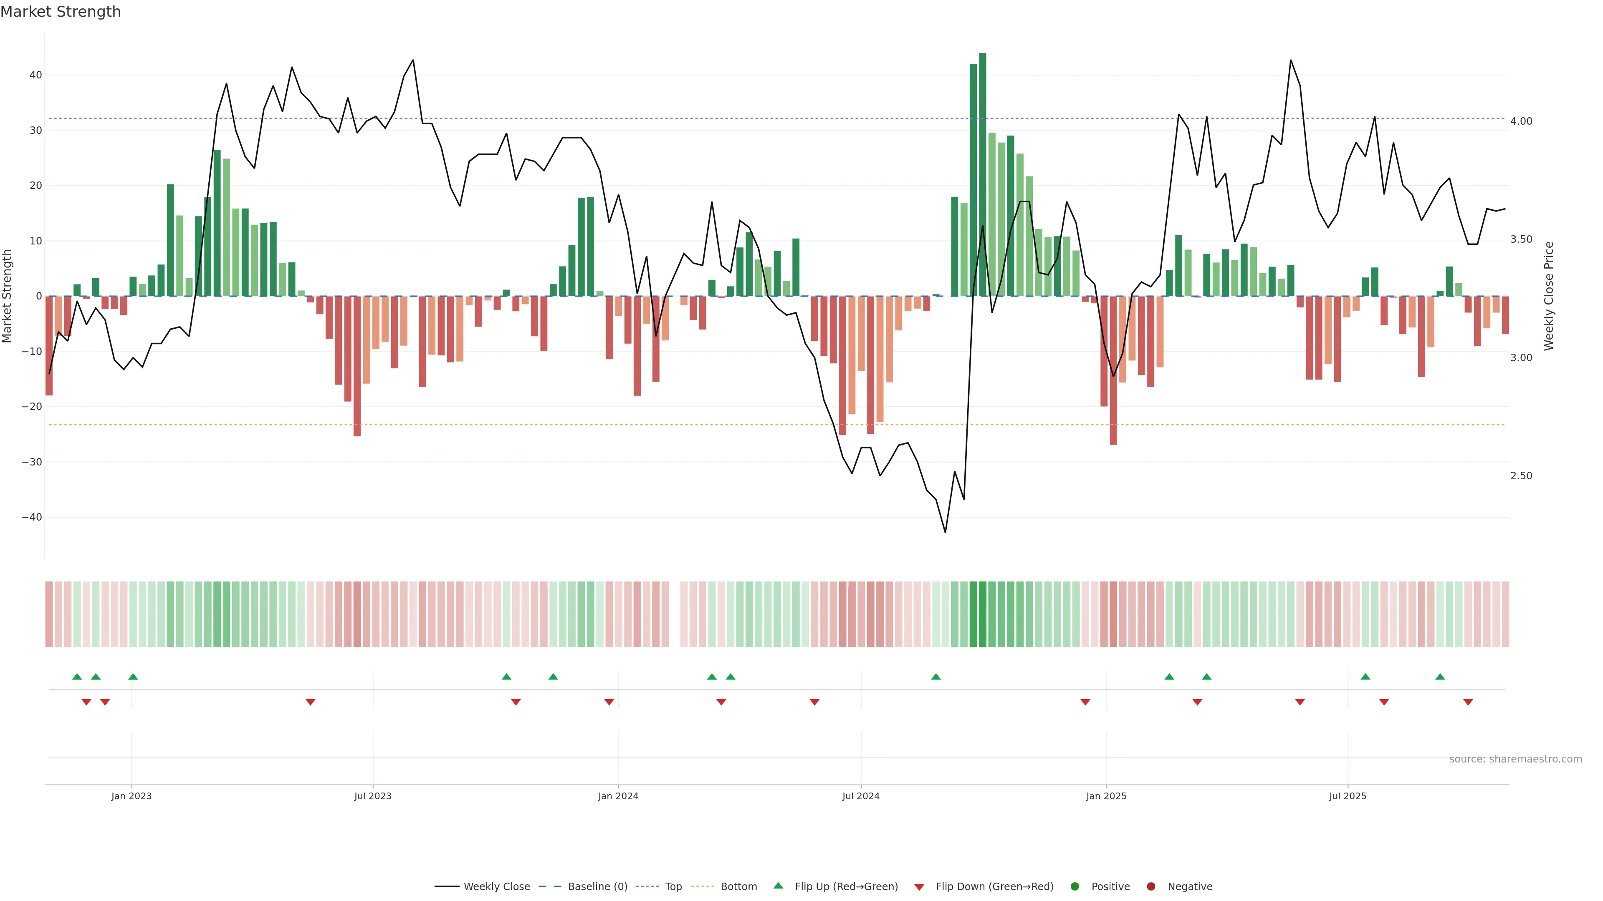Click the Positive green circle legend icon

point(1075,887)
